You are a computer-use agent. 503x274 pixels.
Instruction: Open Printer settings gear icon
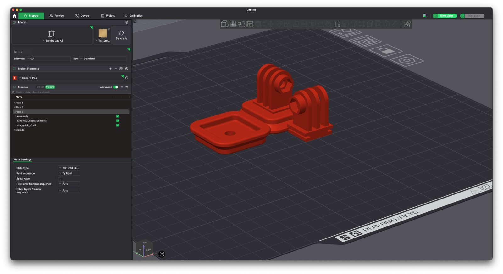[127, 22]
